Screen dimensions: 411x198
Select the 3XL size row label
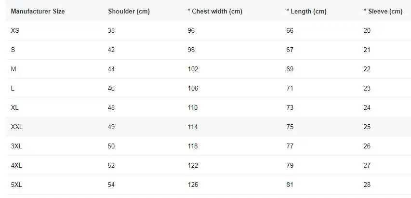[x=16, y=146]
